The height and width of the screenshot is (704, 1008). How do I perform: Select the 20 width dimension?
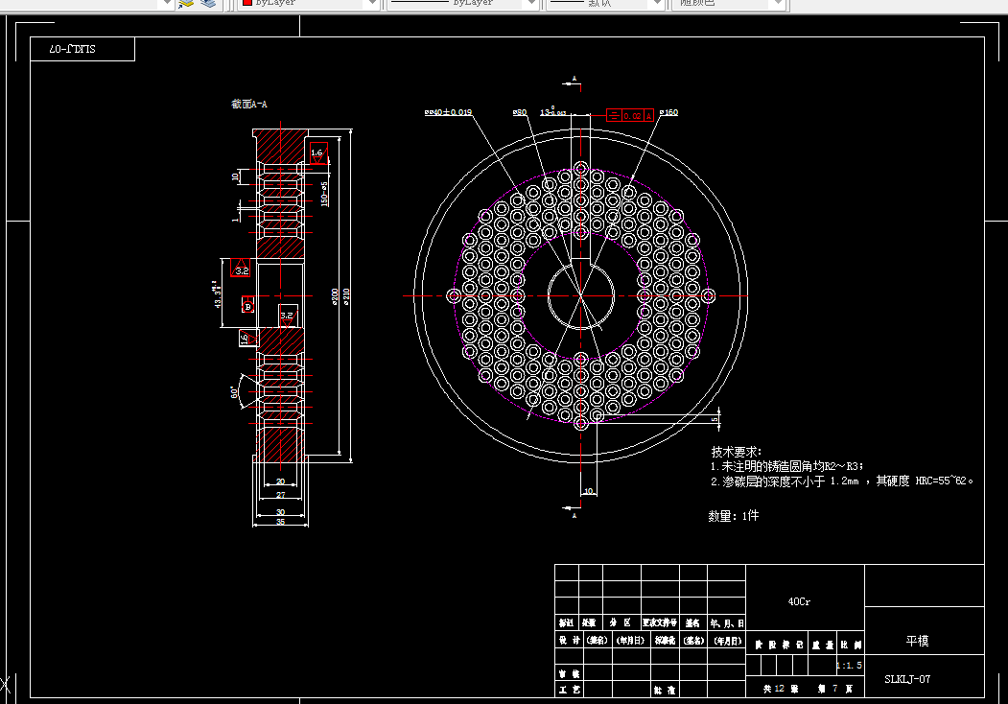point(280,481)
